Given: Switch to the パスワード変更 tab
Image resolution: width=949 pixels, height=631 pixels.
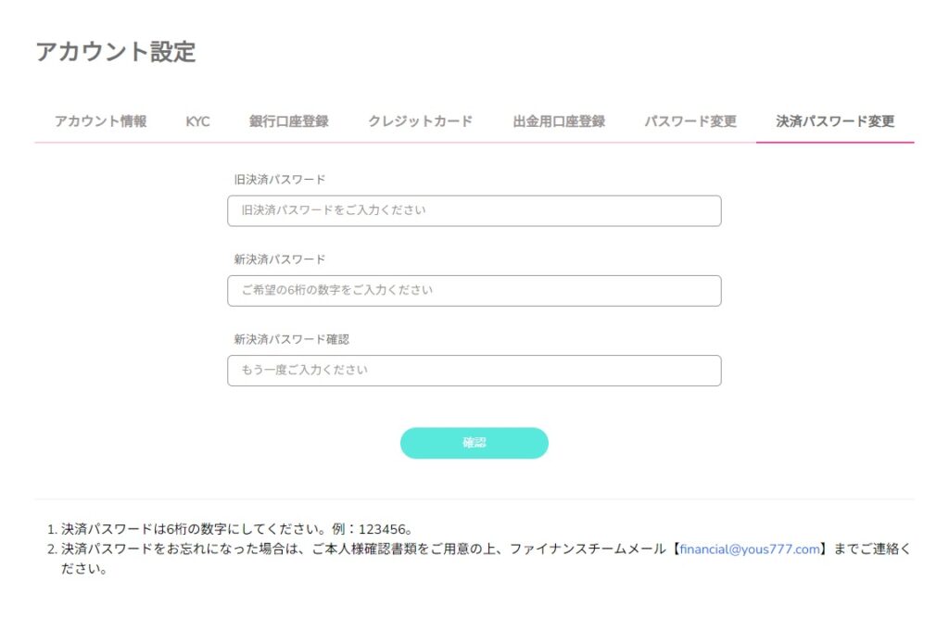Looking at the screenshot, I should pyautogui.click(x=690, y=121).
